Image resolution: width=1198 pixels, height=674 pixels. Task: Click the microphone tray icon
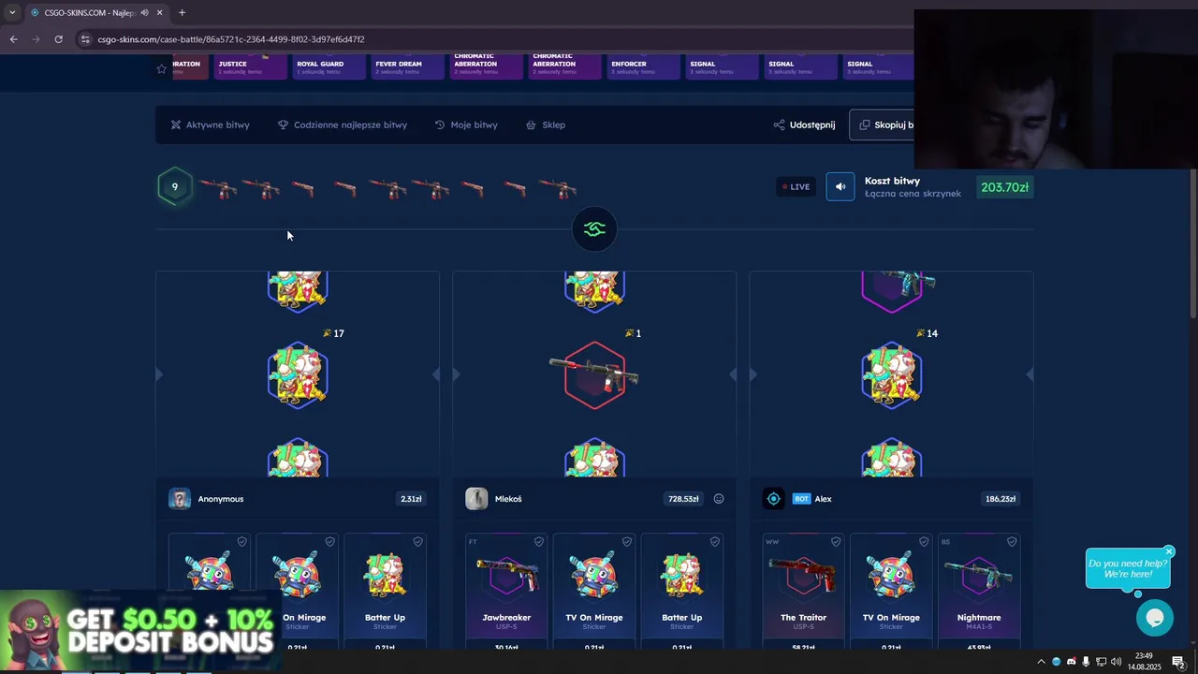(x=1086, y=662)
